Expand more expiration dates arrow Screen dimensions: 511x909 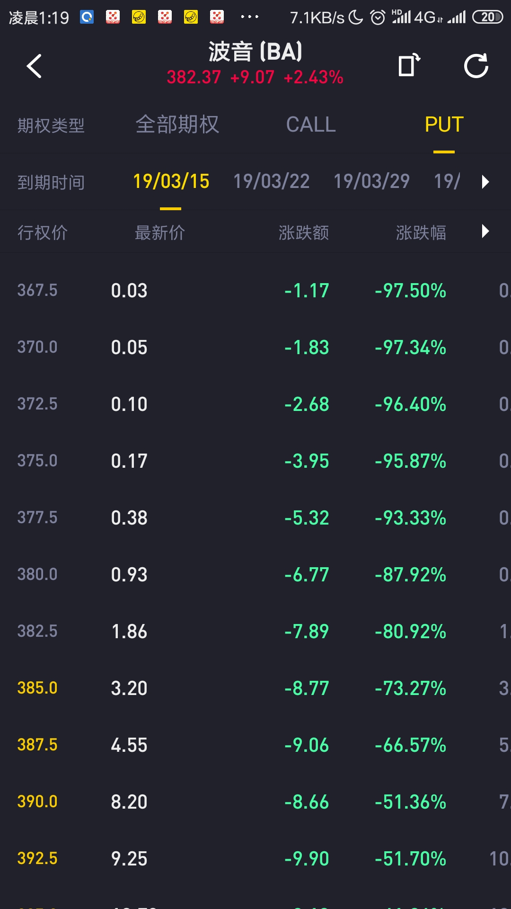coord(485,182)
